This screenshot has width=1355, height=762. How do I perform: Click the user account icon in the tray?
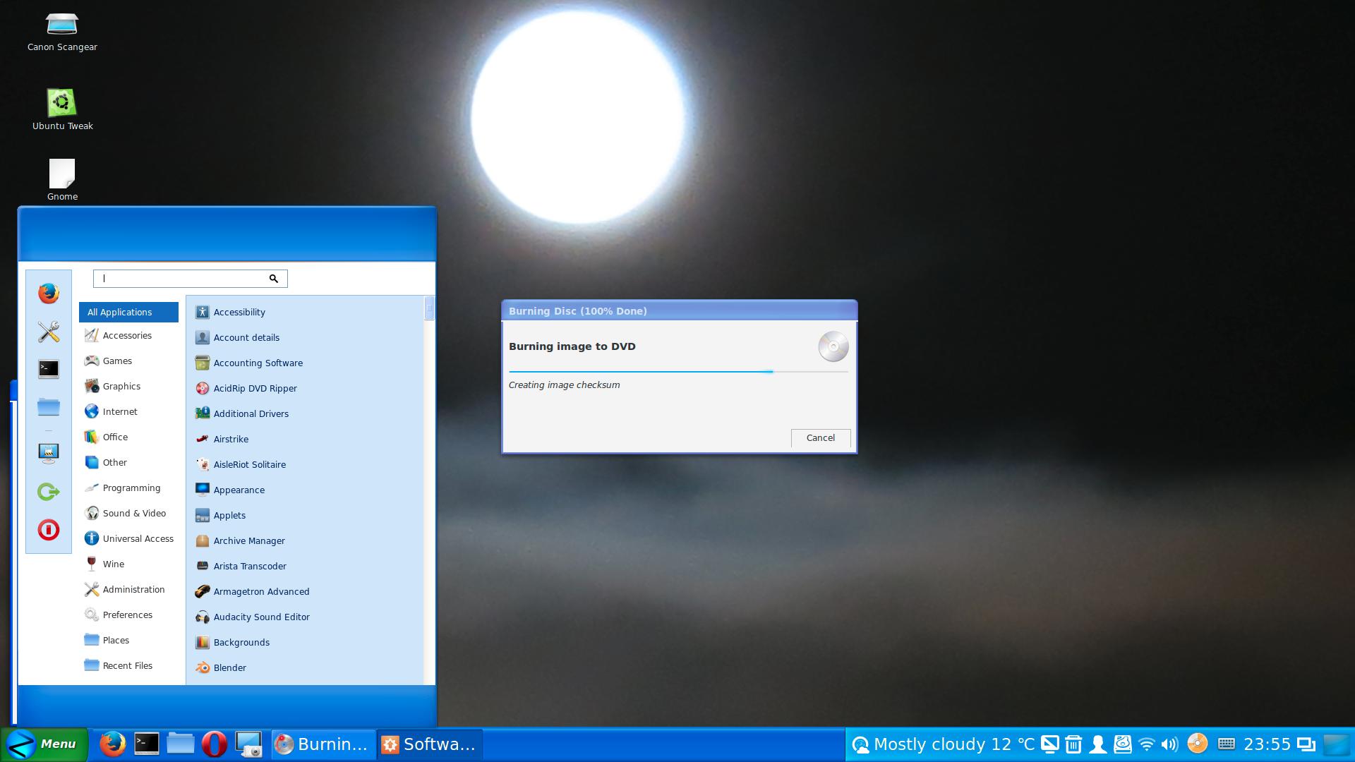1097,744
